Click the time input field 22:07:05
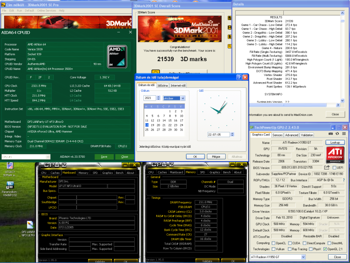Image resolution: width=350 pixels, height=263 pixels. coord(218,135)
